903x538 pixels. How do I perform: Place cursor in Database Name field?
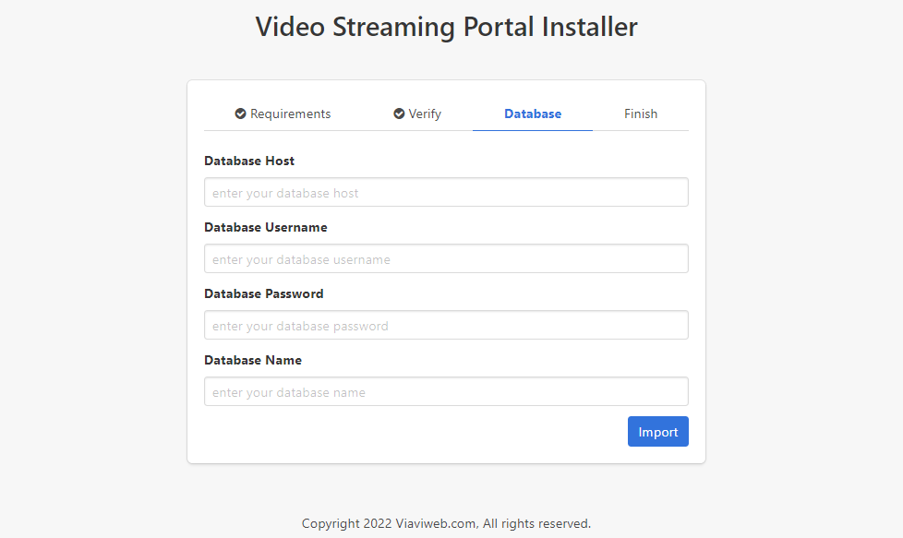click(x=446, y=392)
